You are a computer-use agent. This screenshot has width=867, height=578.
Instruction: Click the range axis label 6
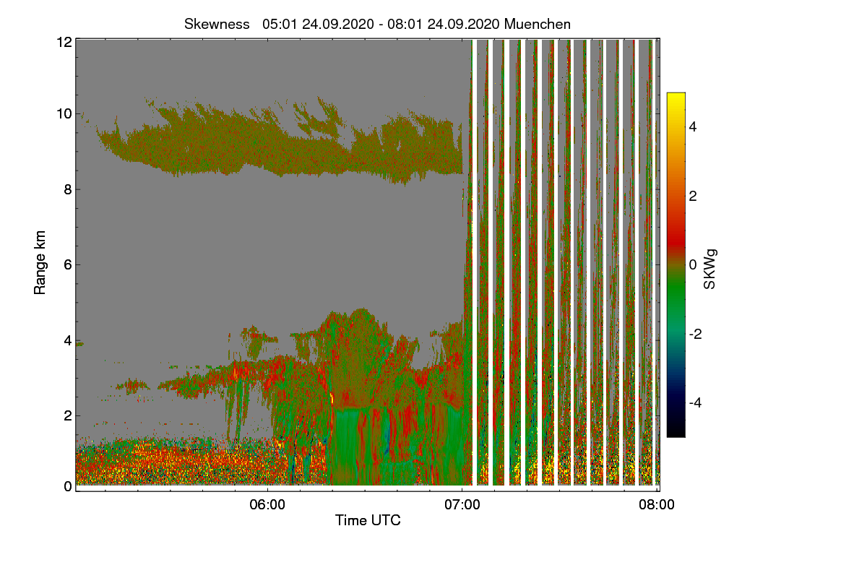point(68,264)
